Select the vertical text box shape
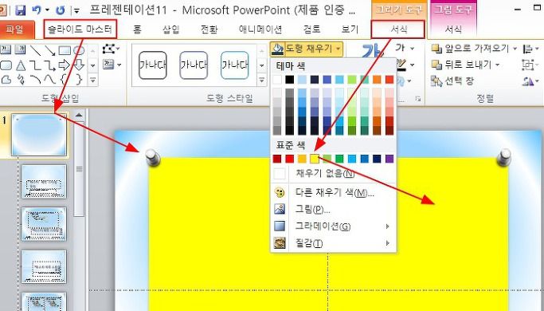The width and height of the screenshot is (544, 311). (x=20, y=50)
